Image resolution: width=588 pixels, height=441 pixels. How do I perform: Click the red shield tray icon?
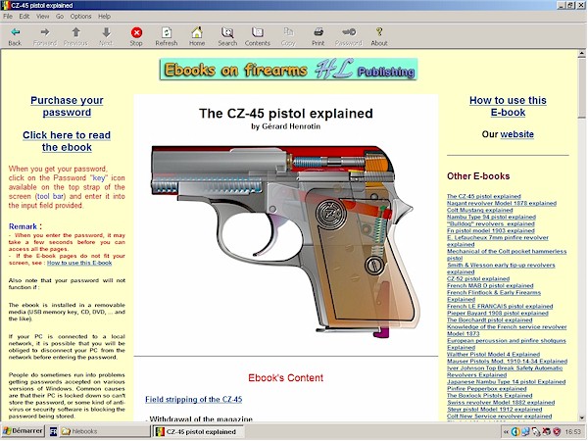point(557,432)
